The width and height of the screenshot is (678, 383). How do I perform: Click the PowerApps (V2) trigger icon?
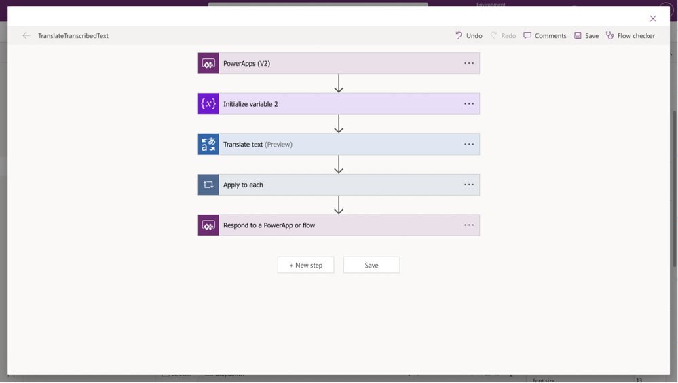pos(208,63)
